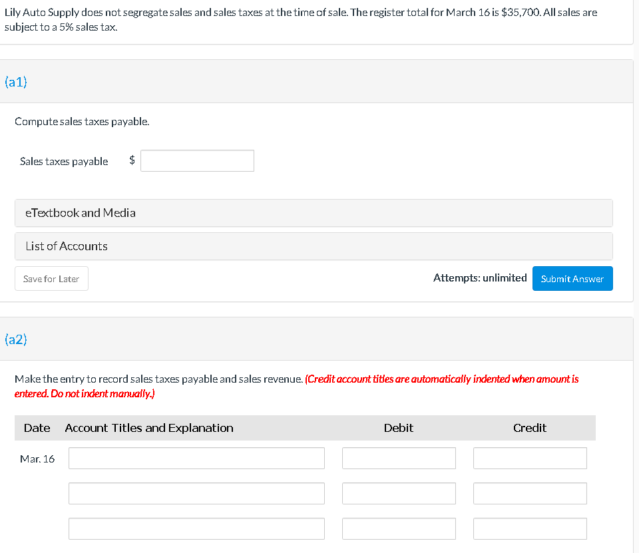
Task: Click Save for Later
Action: coord(51,278)
